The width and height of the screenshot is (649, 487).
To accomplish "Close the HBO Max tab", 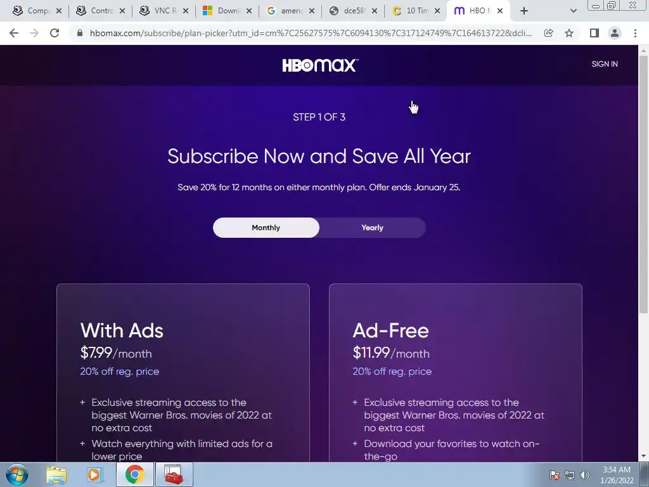I will click(500, 11).
